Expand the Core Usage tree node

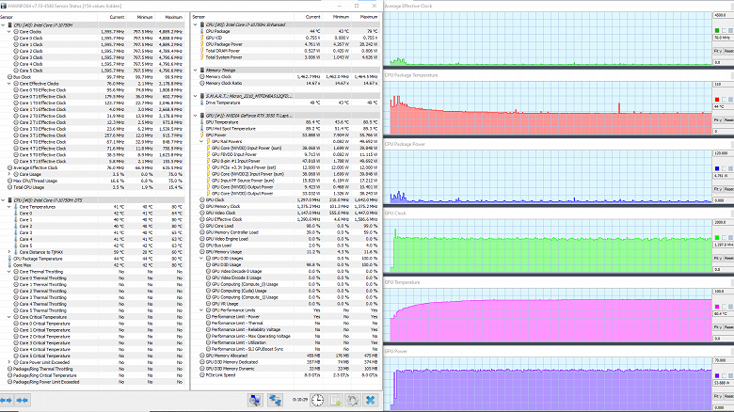(8, 174)
